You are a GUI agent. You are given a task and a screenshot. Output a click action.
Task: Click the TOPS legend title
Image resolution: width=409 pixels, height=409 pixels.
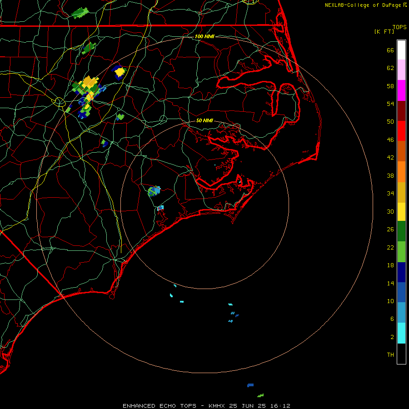coord(399,27)
